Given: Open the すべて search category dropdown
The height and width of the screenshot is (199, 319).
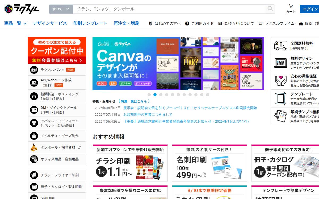Looking at the screenshot, I should coord(61,9).
